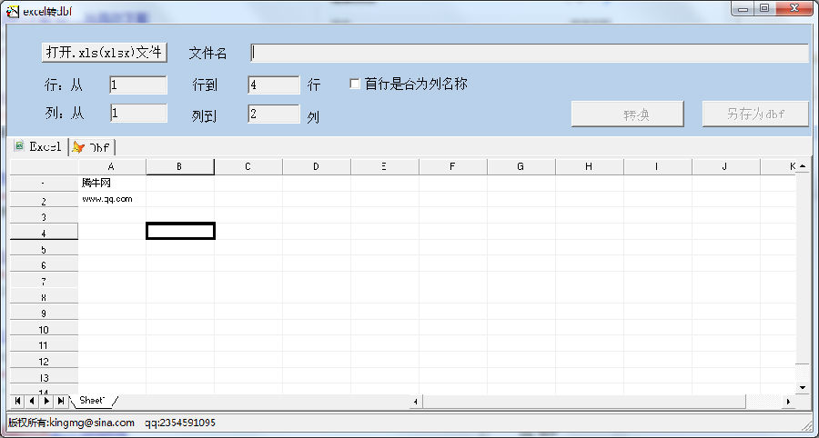Focus the 文件名 file name field
This screenshot has height=438, width=819.
point(529,53)
